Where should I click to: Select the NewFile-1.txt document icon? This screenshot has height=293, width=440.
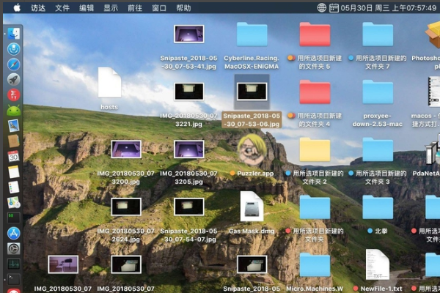coord(378,264)
